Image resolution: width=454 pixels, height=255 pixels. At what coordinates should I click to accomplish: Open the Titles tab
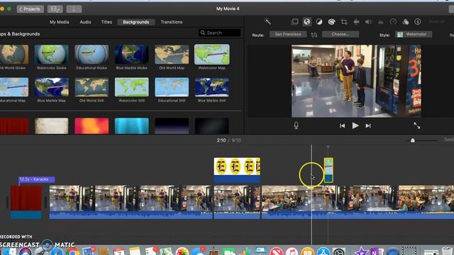pyautogui.click(x=106, y=22)
